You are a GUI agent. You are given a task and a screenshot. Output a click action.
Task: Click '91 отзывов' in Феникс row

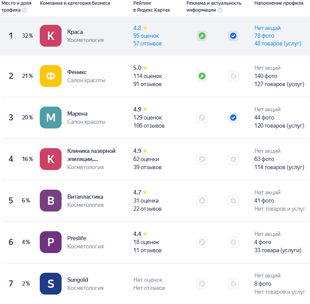coord(148,84)
